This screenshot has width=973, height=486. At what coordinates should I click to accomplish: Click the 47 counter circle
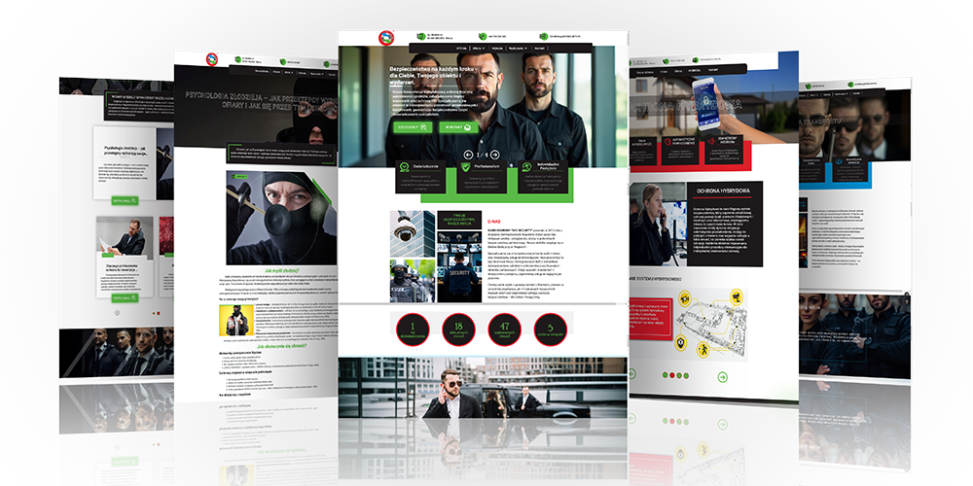506,330
